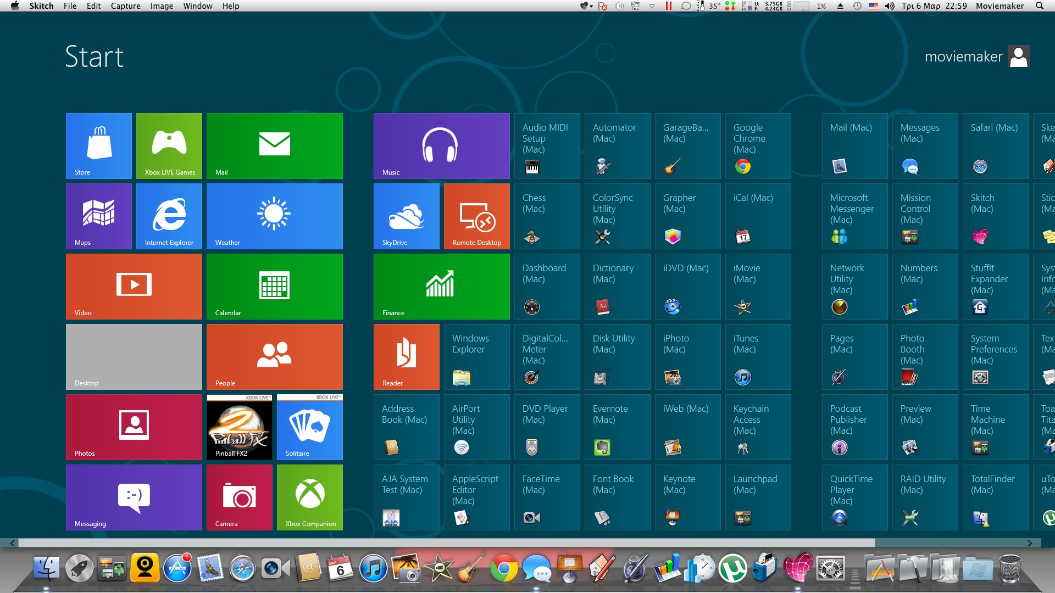Open Automator (Mac) tile

(x=618, y=146)
